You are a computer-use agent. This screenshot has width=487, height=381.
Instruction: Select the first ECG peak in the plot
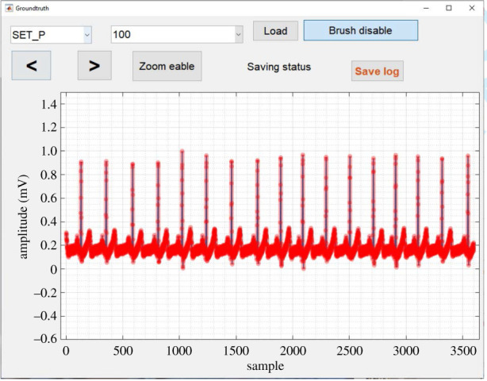point(81,163)
